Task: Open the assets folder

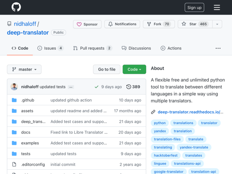Action: coord(27,111)
